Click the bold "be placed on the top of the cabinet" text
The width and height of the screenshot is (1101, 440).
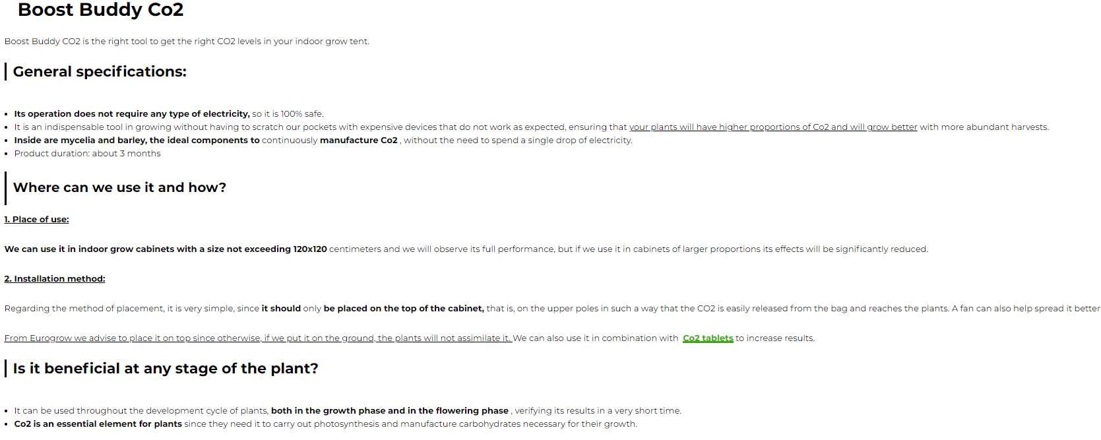[x=403, y=309]
